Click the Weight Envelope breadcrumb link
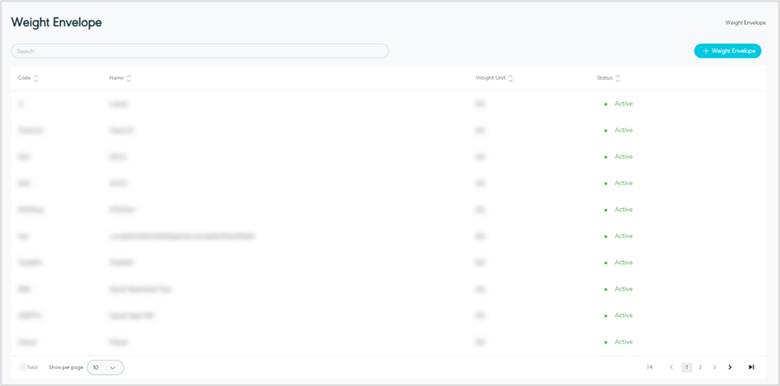The width and height of the screenshot is (780, 386). (745, 23)
